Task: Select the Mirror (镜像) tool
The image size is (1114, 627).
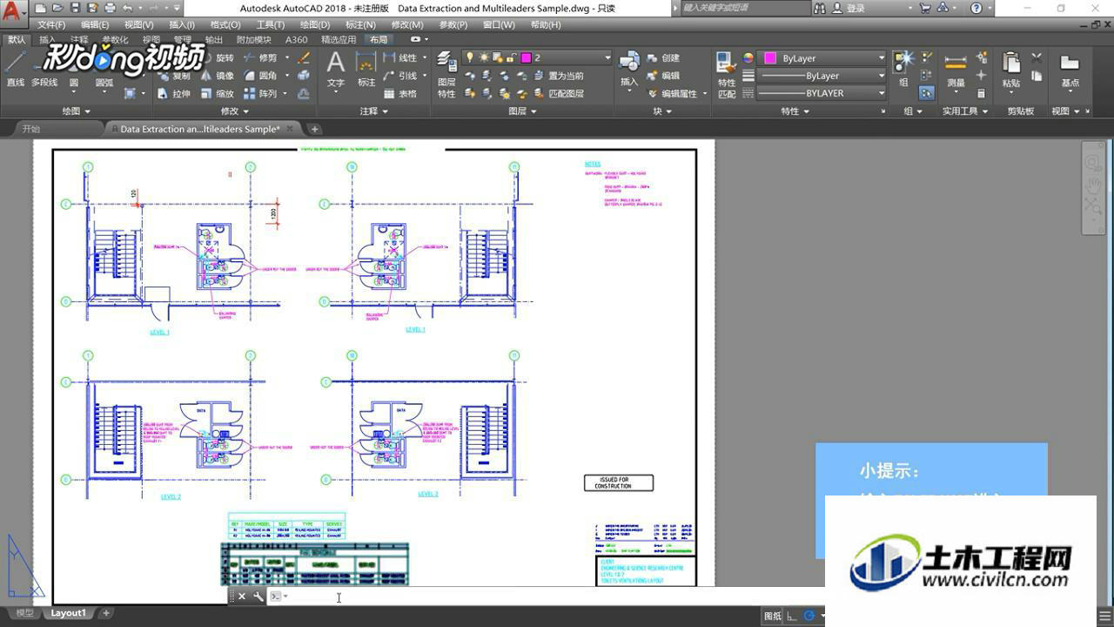Action: (x=216, y=76)
